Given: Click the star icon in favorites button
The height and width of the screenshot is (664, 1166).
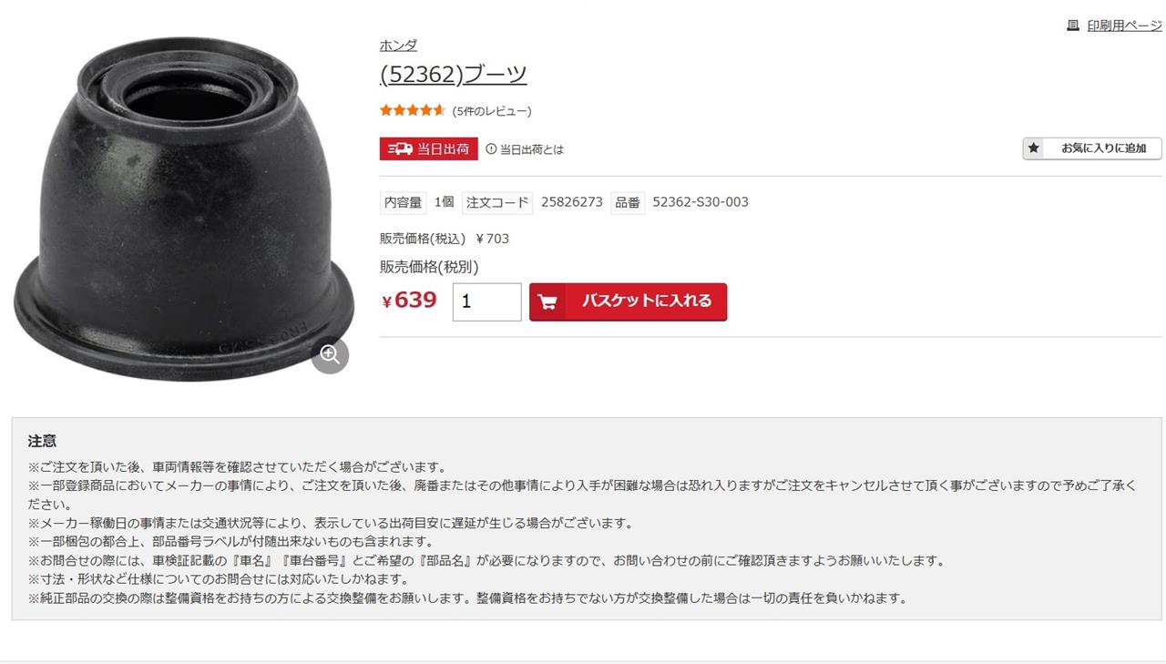Looking at the screenshot, I should point(1034,148).
